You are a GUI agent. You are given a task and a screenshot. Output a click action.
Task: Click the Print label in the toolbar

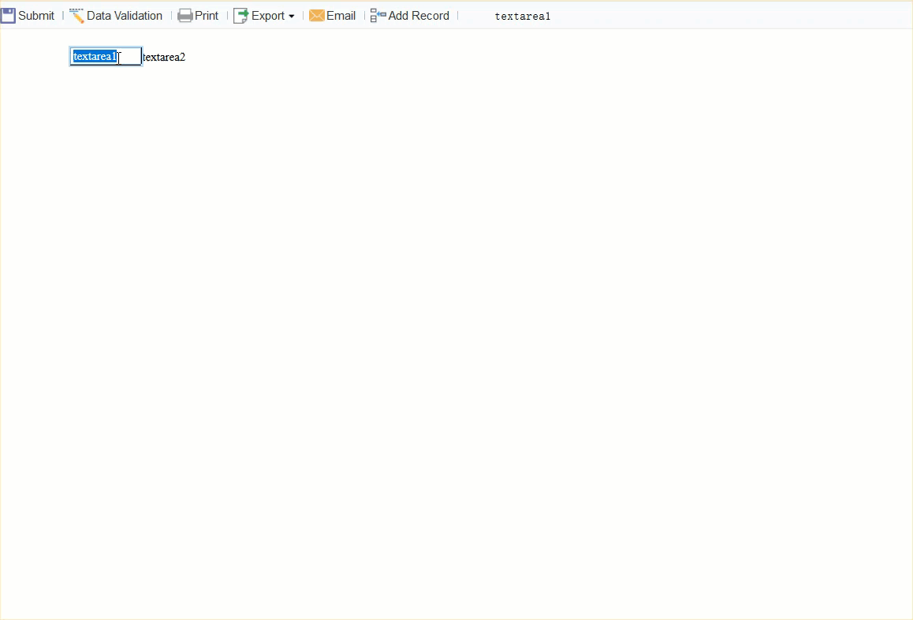[206, 15]
